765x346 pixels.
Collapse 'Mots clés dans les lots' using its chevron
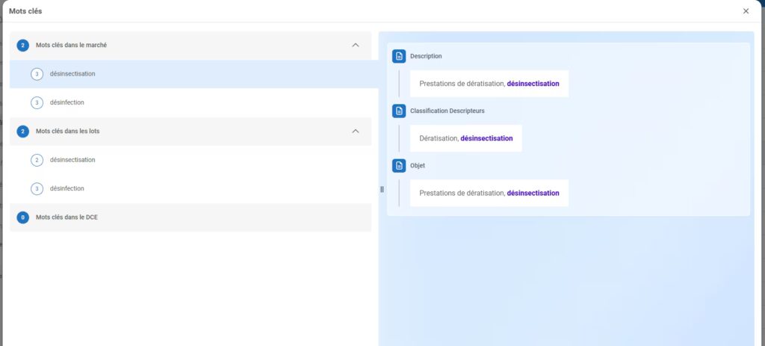click(x=356, y=132)
